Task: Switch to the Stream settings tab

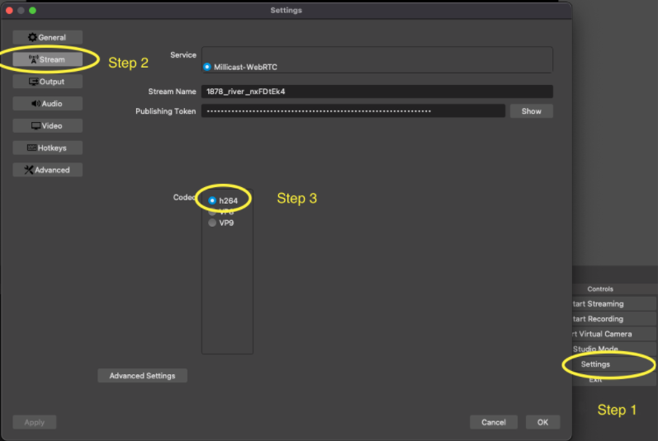Action: (x=47, y=59)
